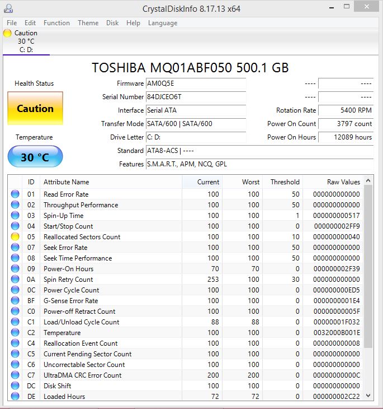Click the status icon for Power Cycle Count
The width and height of the screenshot is (383, 409).
tap(15, 290)
